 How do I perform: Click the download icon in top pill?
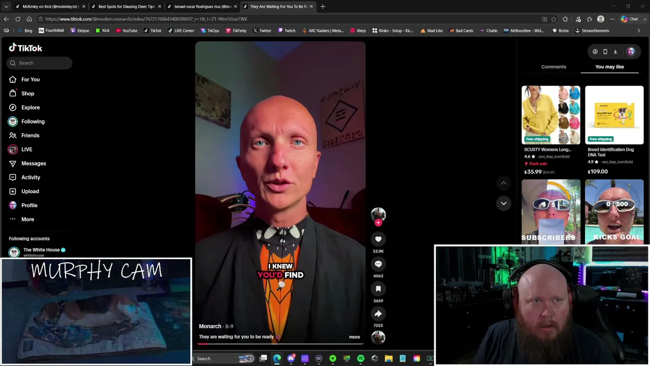pos(615,51)
